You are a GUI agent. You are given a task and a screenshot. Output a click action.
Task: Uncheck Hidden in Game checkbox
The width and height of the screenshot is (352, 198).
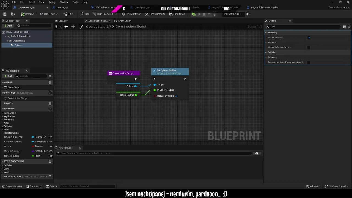(309, 37)
